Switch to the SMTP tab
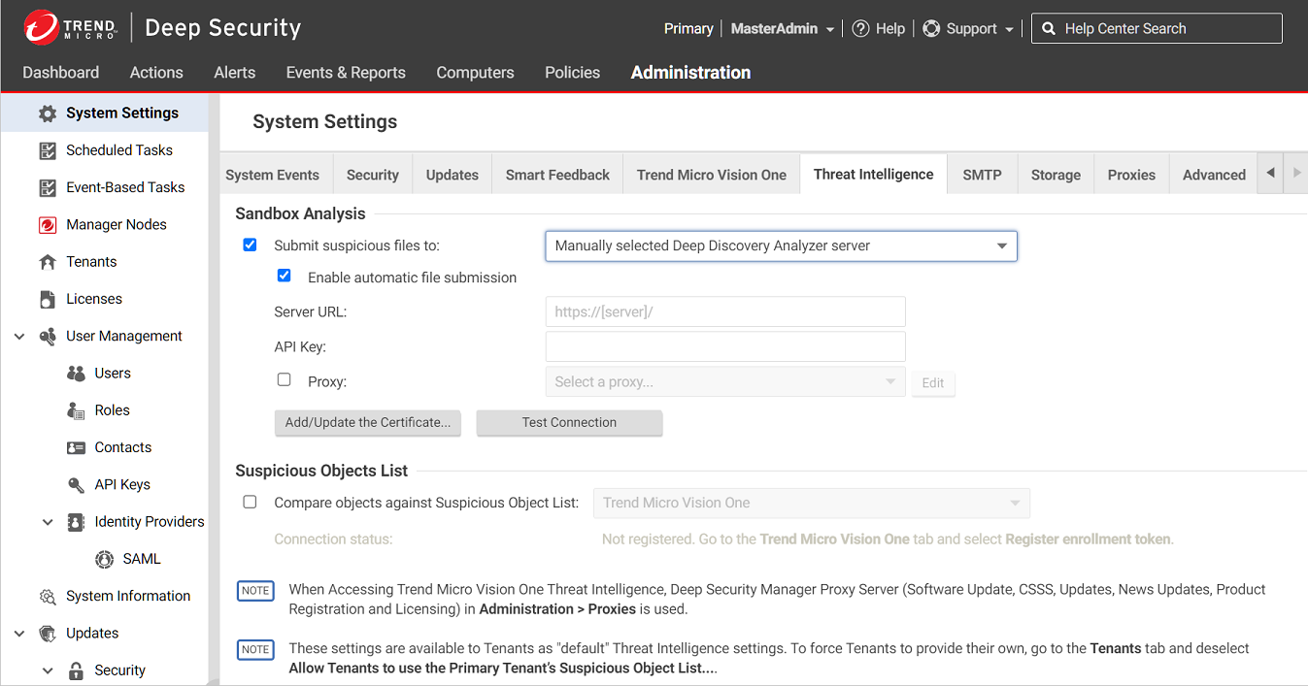Image resolution: width=1308 pixels, height=686 pixels. tap(982, 175)
